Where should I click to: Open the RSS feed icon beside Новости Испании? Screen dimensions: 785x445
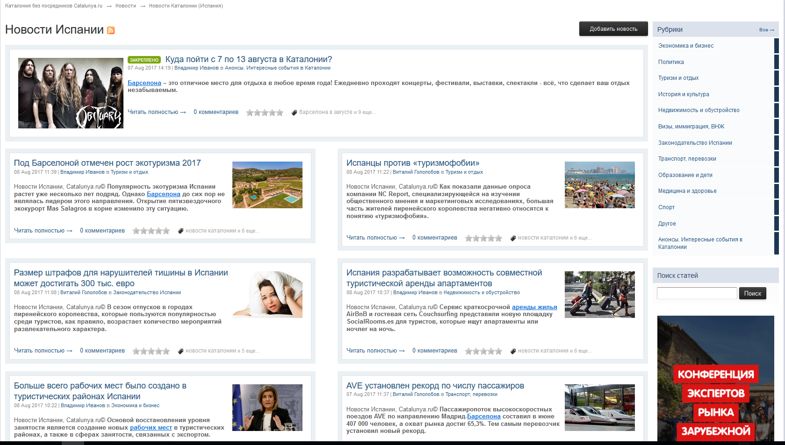click(111, 30)
